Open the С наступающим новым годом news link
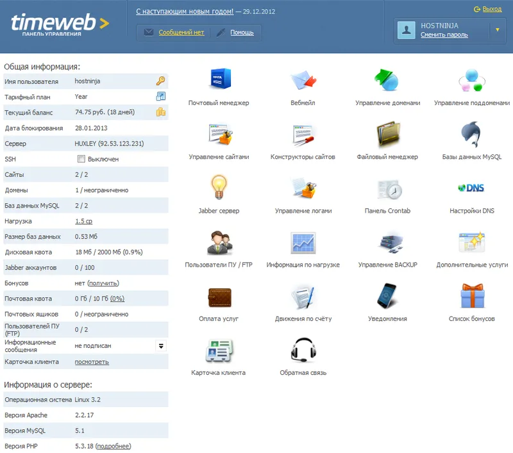 (x=185, y=12)
